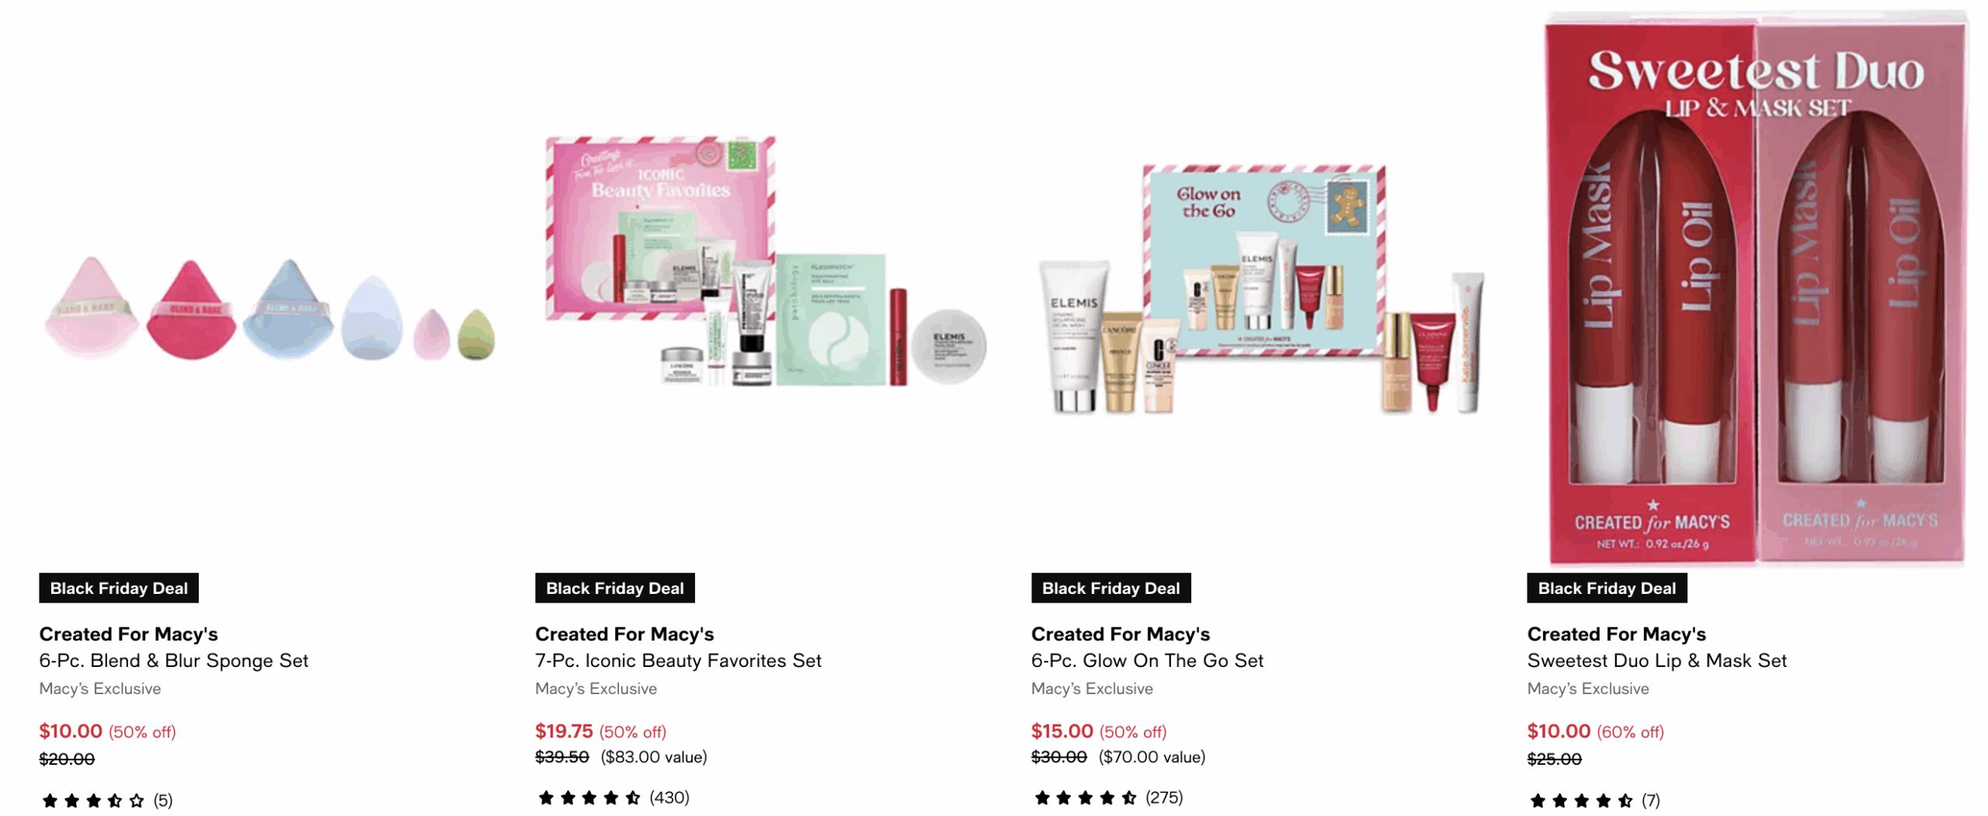Image resolution: width=1988 pixels, height=816 pixels.
Task: Click Black Friday Deal badge on Sponge Set
Action: 119,588
